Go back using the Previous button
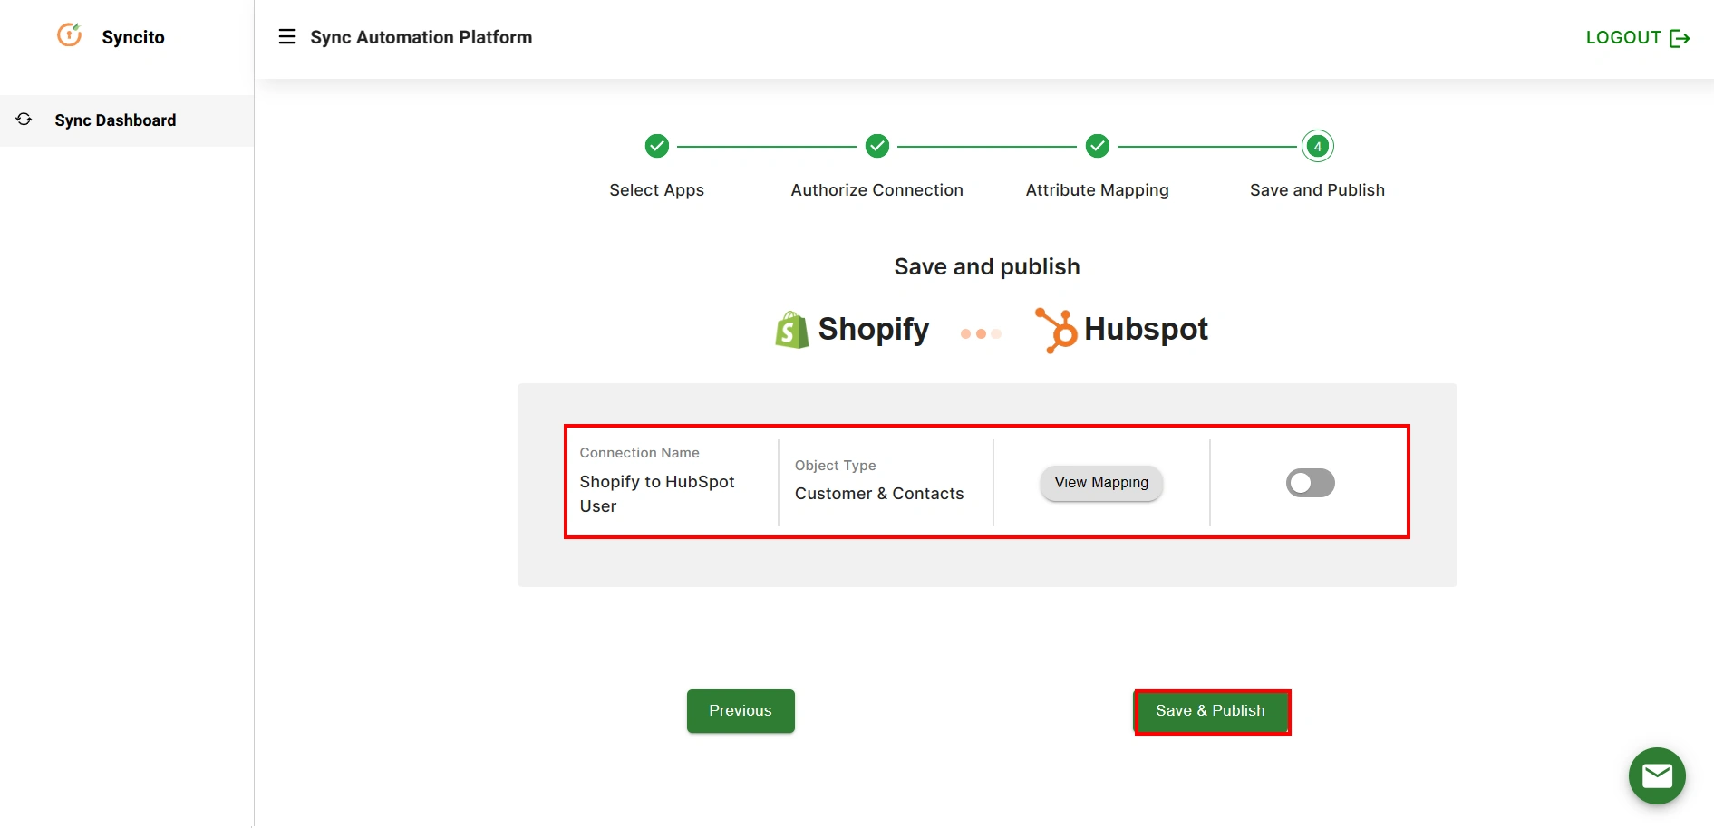 pyautogui.click(x=740, y=710)
